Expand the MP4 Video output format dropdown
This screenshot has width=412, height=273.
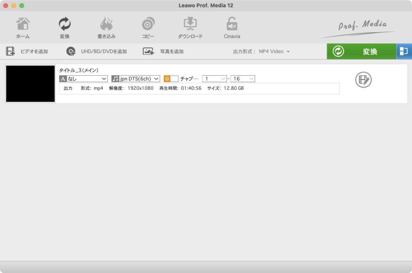274,52
